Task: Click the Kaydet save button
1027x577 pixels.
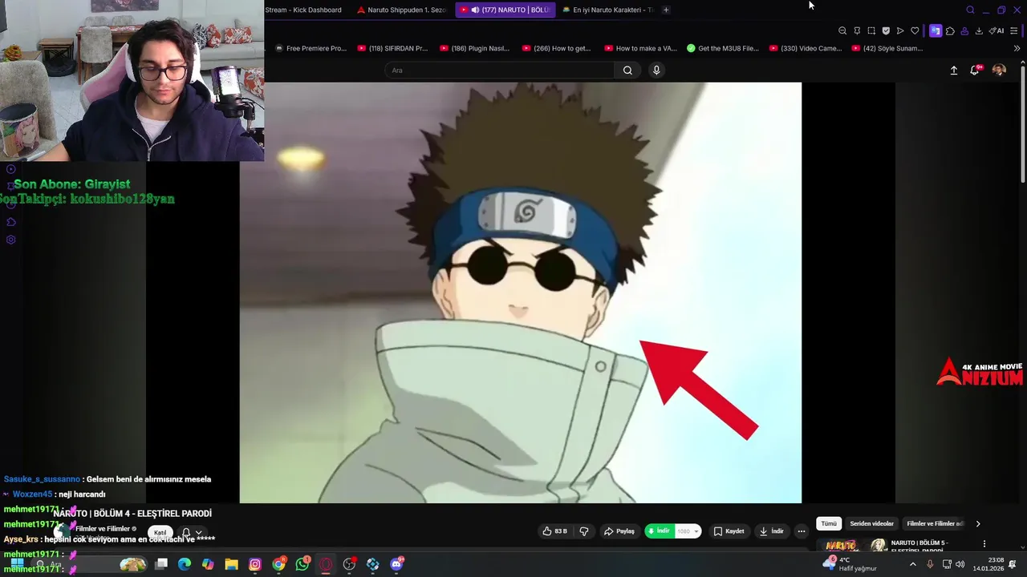Action: pyautogui.click(x=729, y=531)
